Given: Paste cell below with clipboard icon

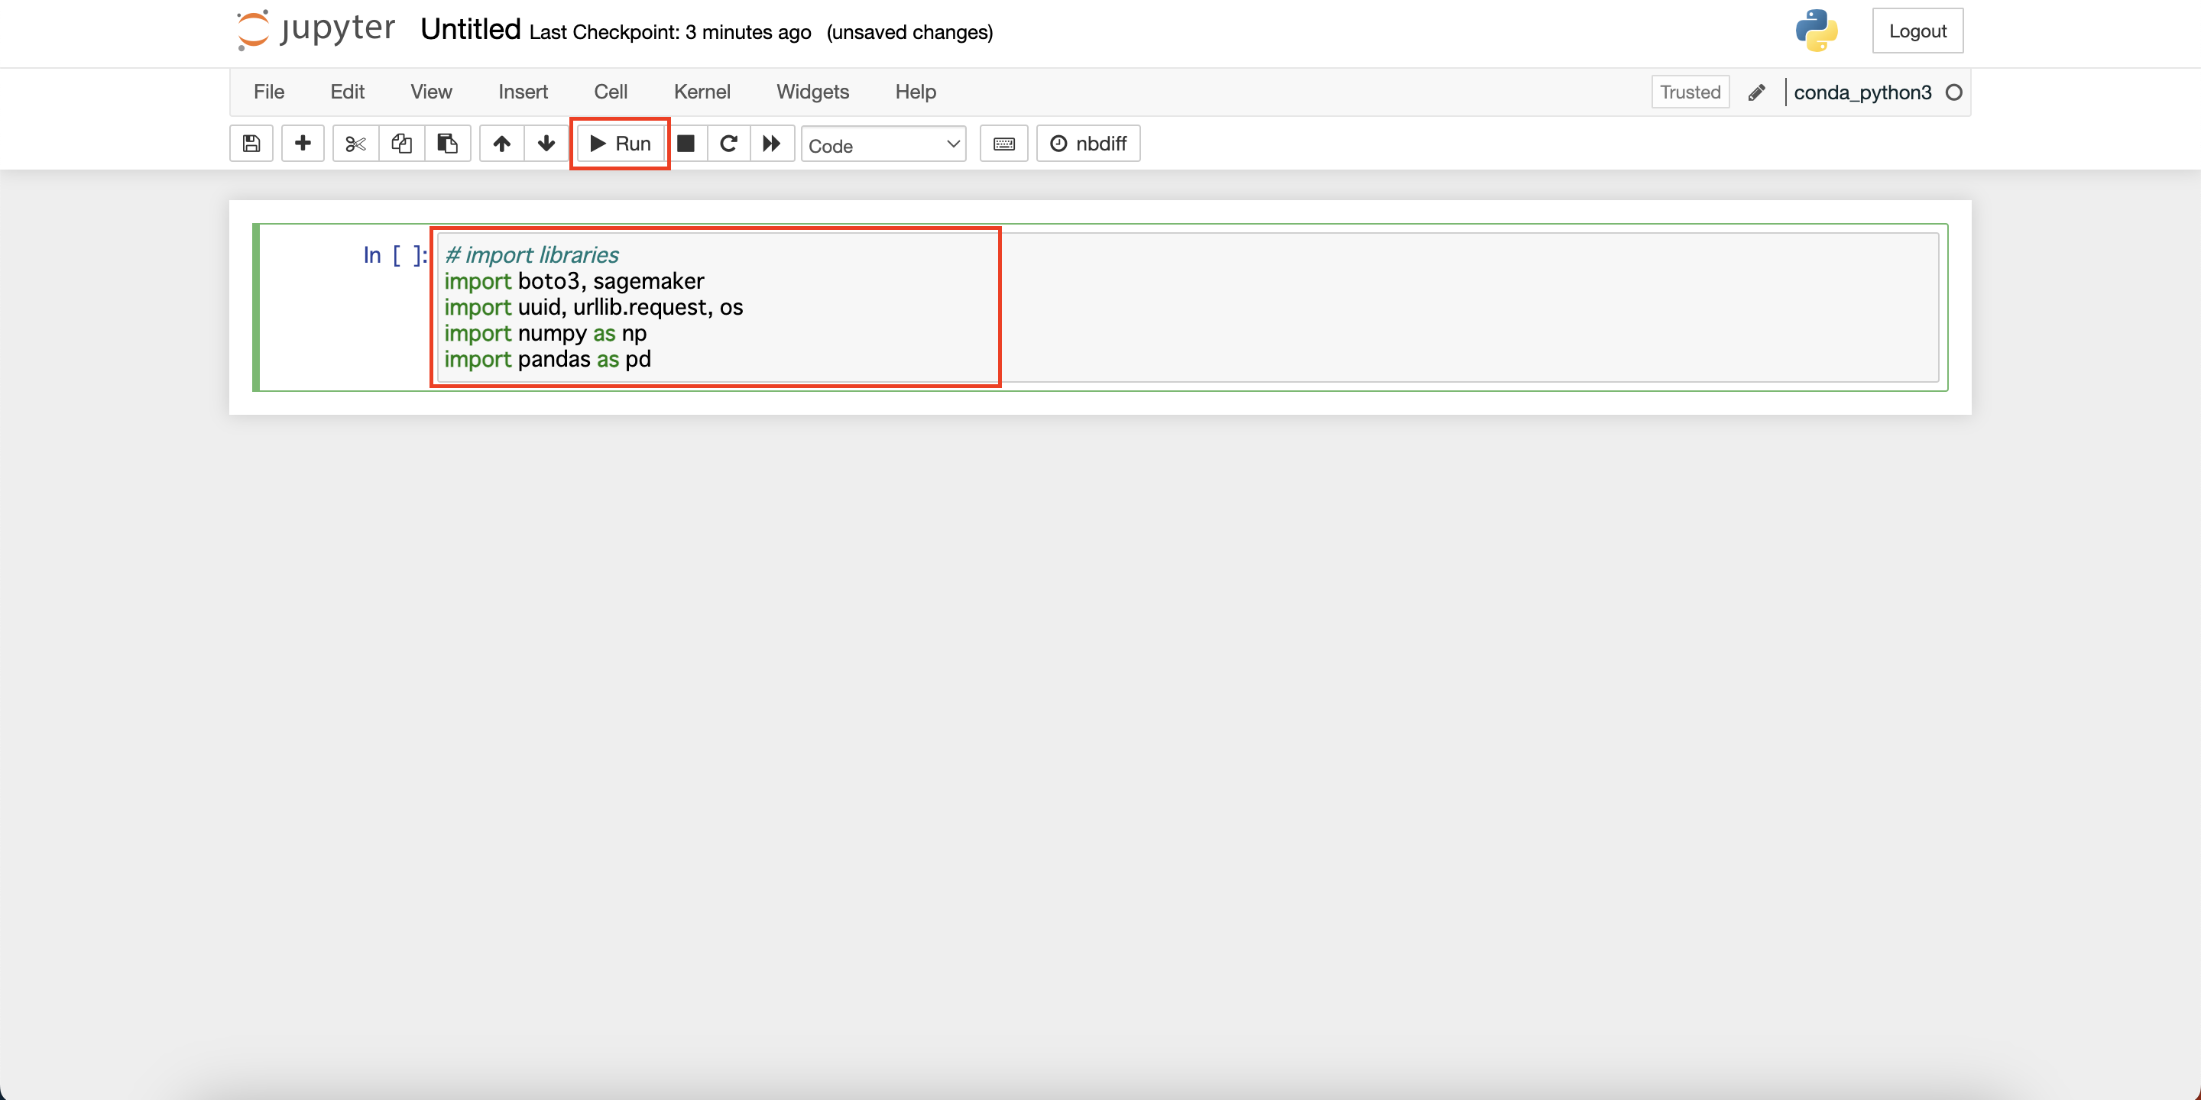Looking at the screenshot, I should pyautogui.click(x=448, y=144).
